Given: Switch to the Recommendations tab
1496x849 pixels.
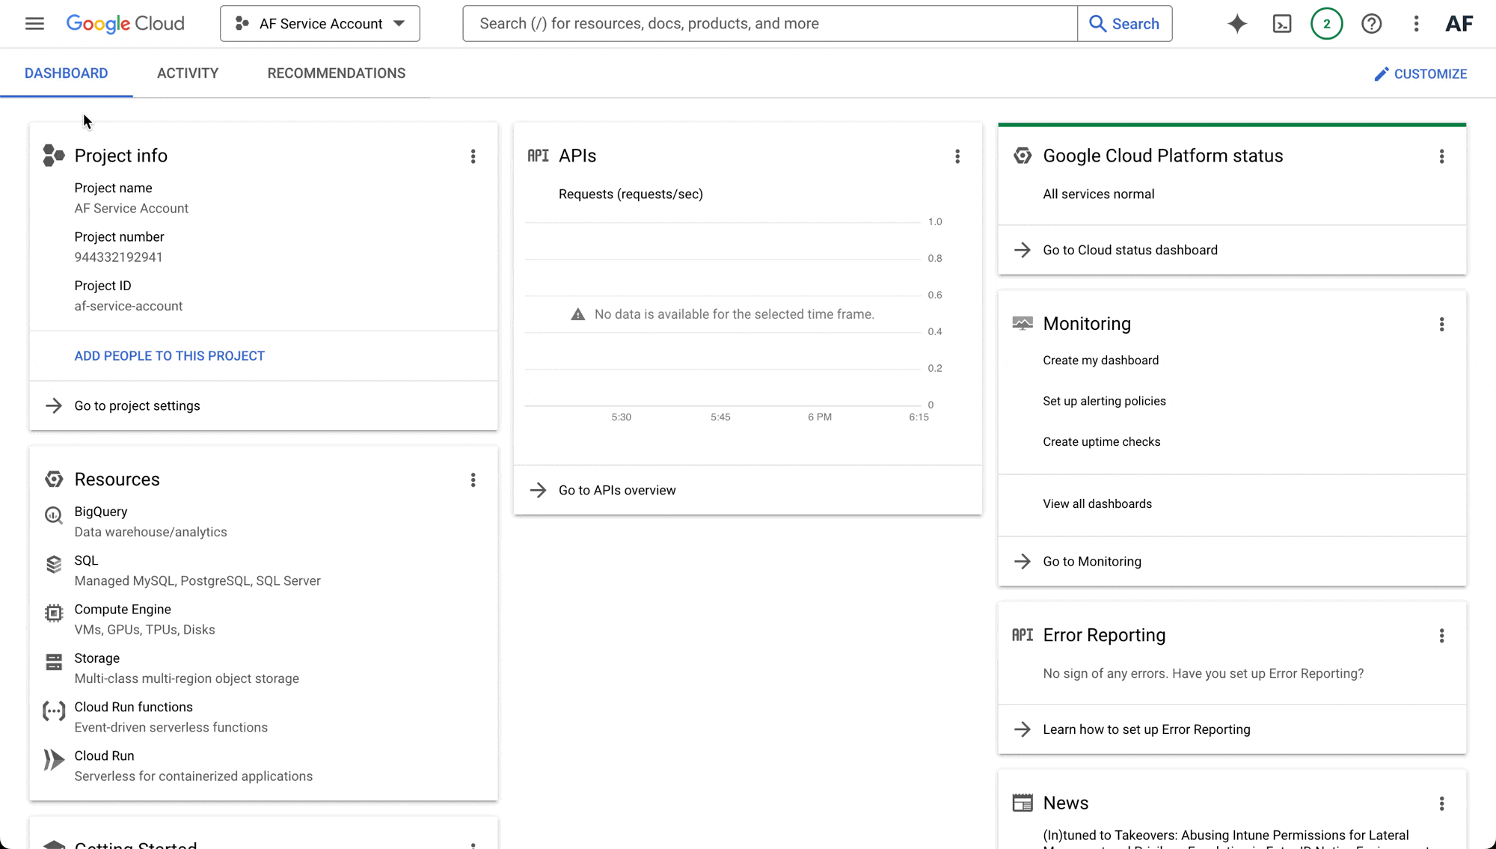Looking at the screenshot, I should click(x=337, y=73).
